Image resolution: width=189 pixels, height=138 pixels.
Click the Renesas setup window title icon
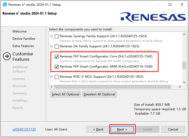tap(5, 5)
